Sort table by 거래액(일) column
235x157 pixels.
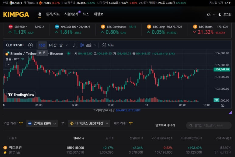(224, 138)
